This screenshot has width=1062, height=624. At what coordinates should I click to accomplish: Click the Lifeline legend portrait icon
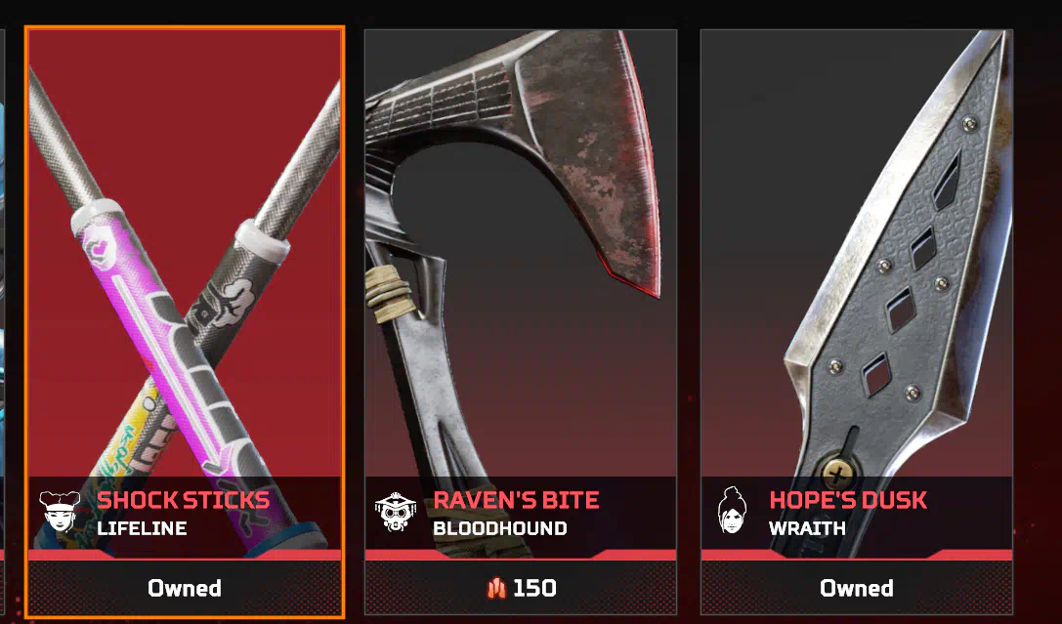pos(60,512)
